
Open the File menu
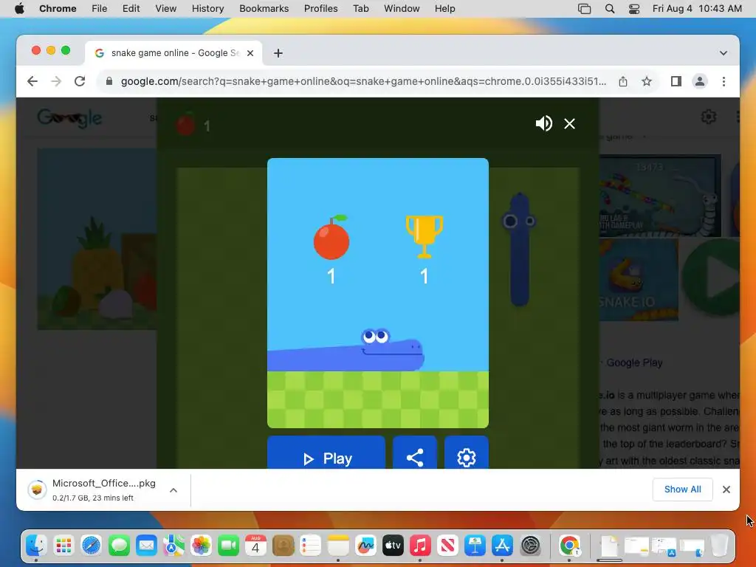tap(100, 9)
